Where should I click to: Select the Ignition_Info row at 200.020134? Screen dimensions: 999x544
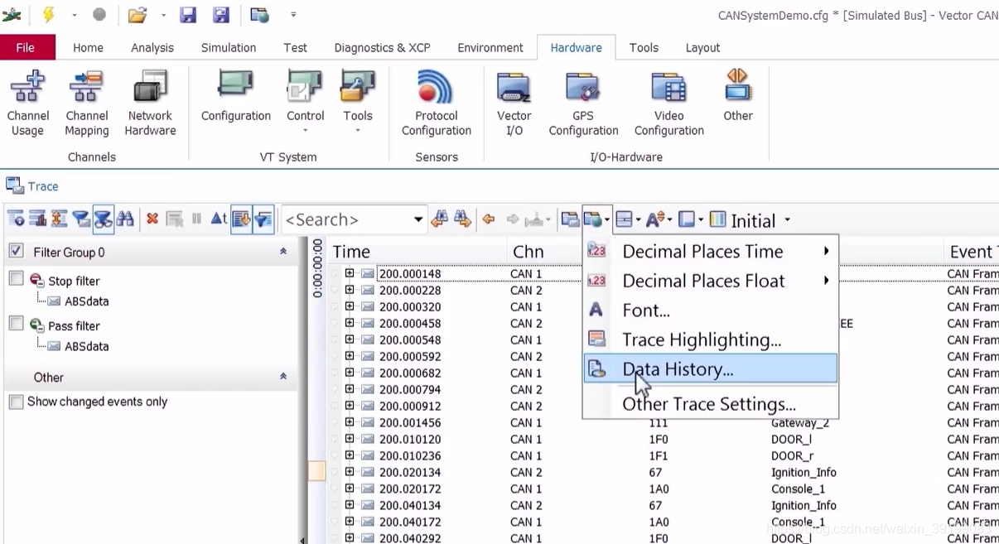(665, 472)
